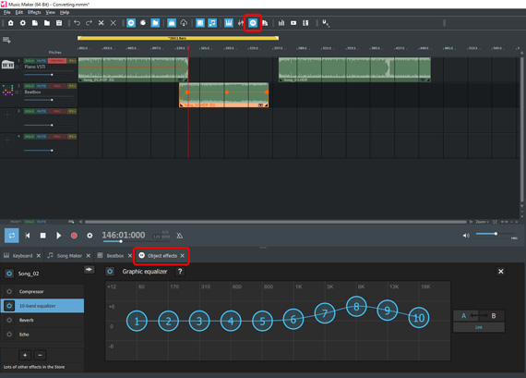Toggle Reverb effect power button

click(9, 320)
